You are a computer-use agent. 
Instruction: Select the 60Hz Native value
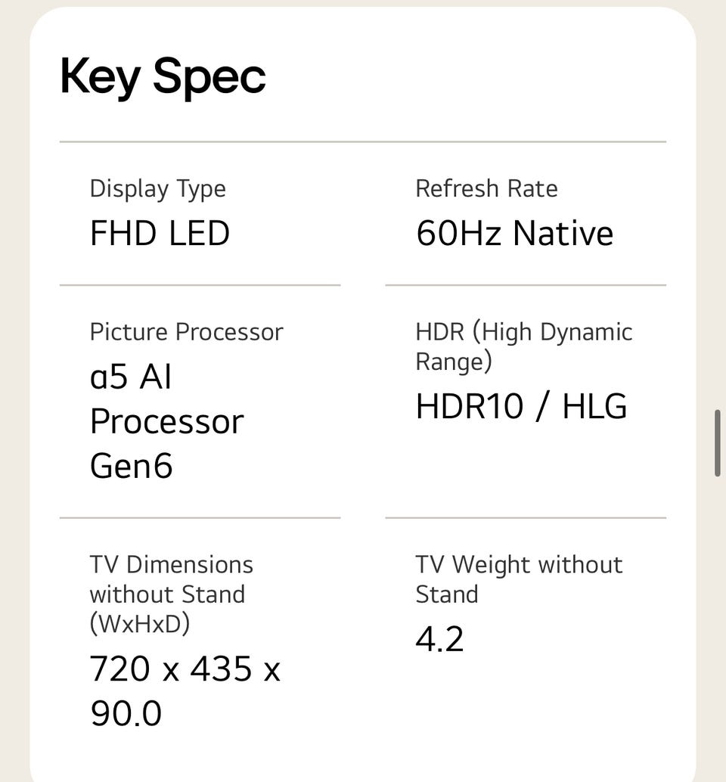(514, 233)
